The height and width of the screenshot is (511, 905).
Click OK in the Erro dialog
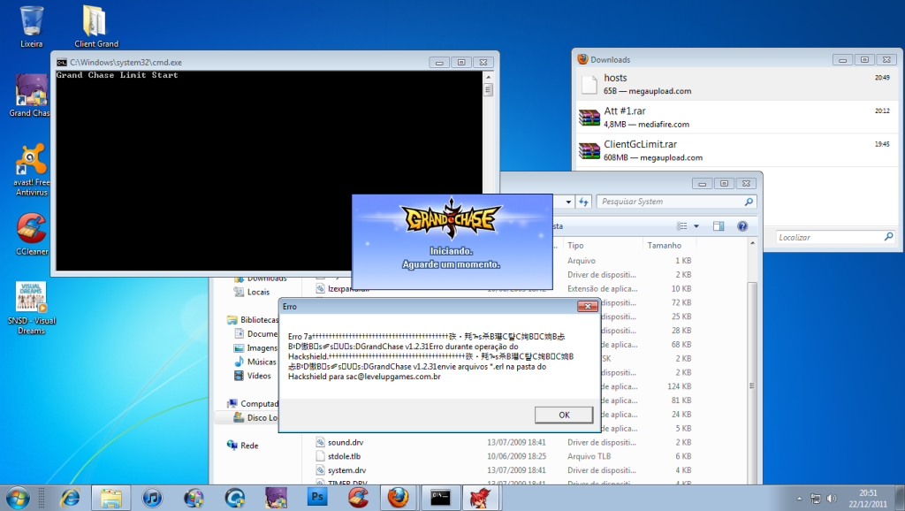click(x=564, y=415)
